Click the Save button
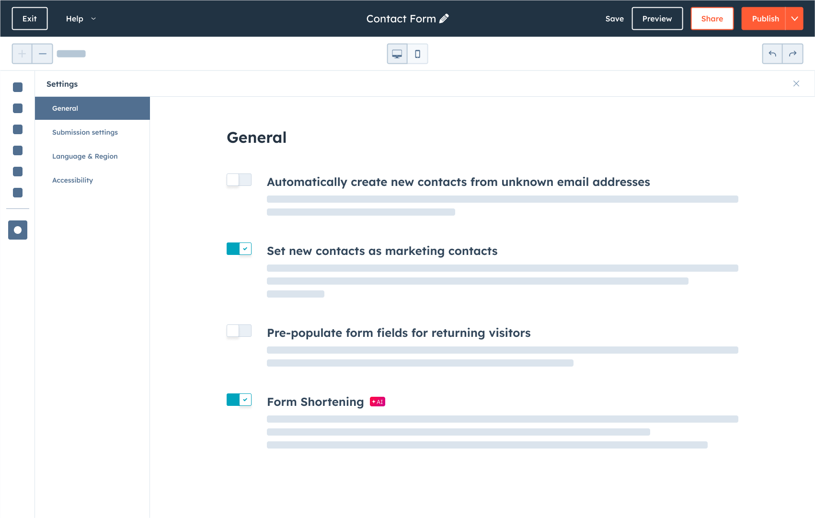This screenshot has height=518, width=815. (x=615, y=18)
